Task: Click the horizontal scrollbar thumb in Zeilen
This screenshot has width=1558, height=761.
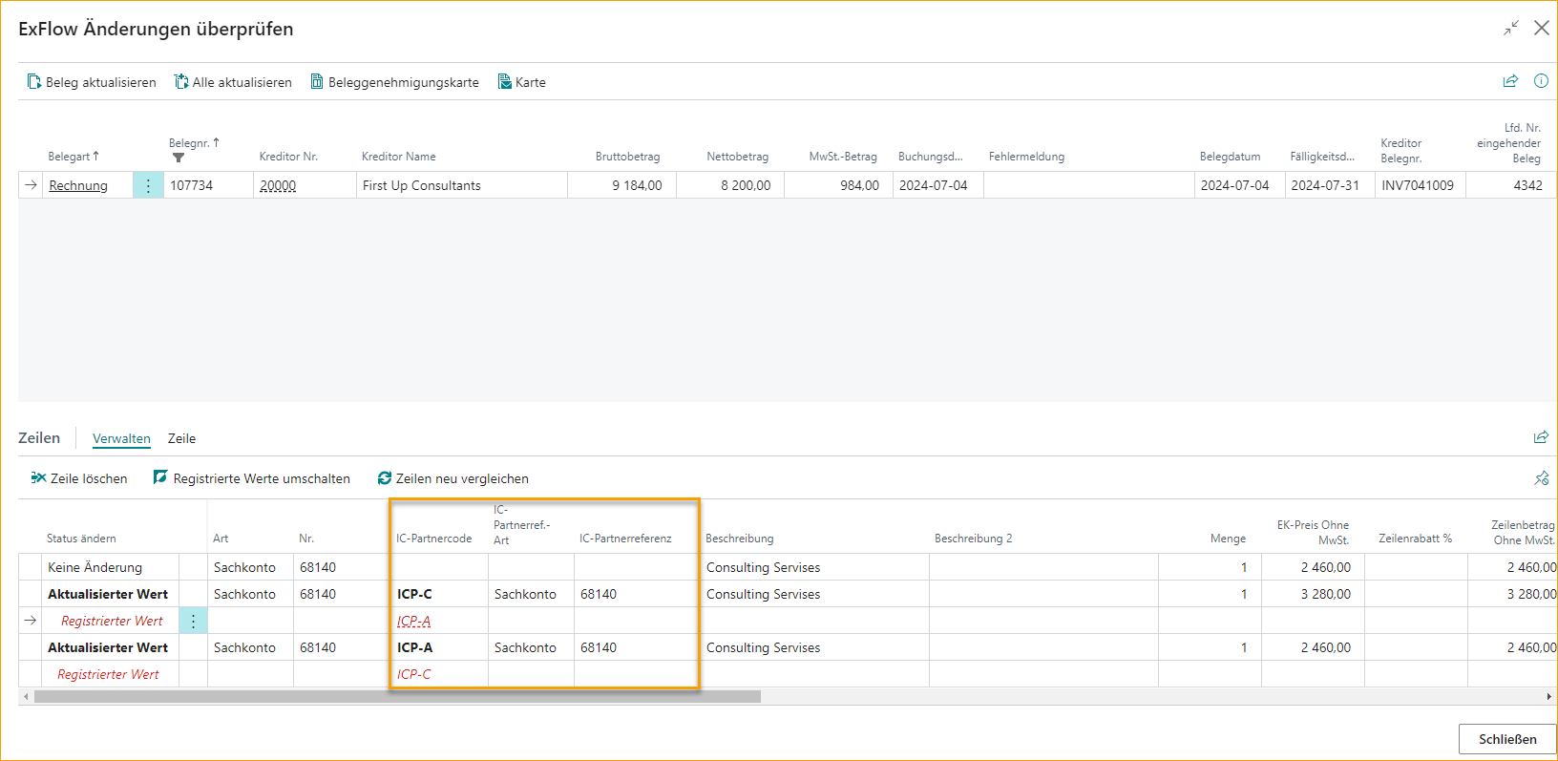Action: click(397, 696)
